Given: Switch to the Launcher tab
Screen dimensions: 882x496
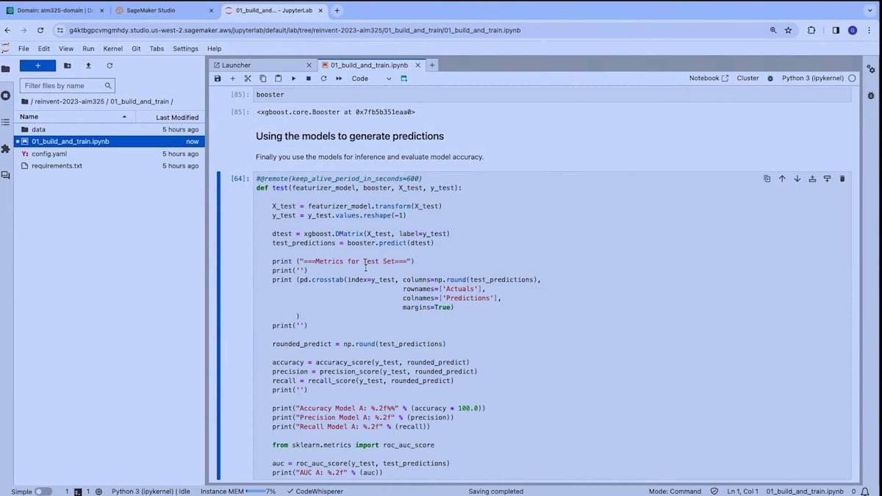Looking at the screenshot, I should click(x=262, y=65).
